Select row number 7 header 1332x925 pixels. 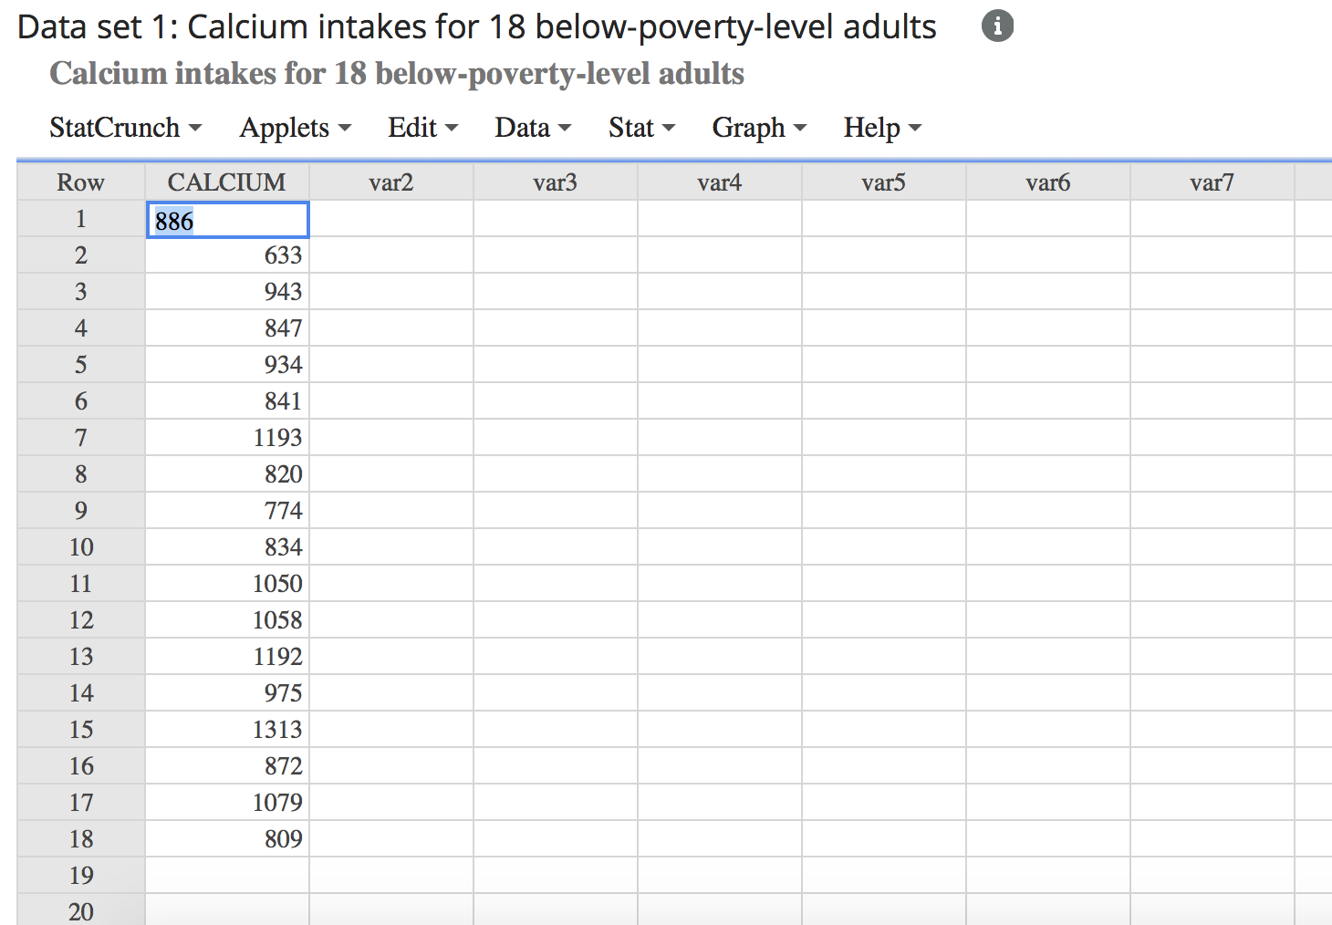click(x=81, y=438)
